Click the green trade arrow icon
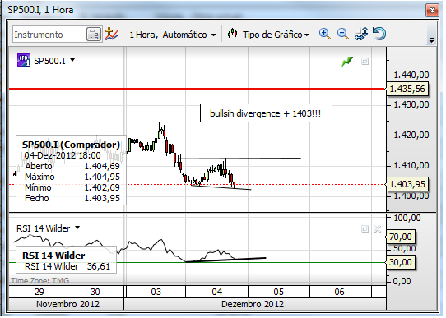This screenshot has height=318, width=446. coord(347,62)
